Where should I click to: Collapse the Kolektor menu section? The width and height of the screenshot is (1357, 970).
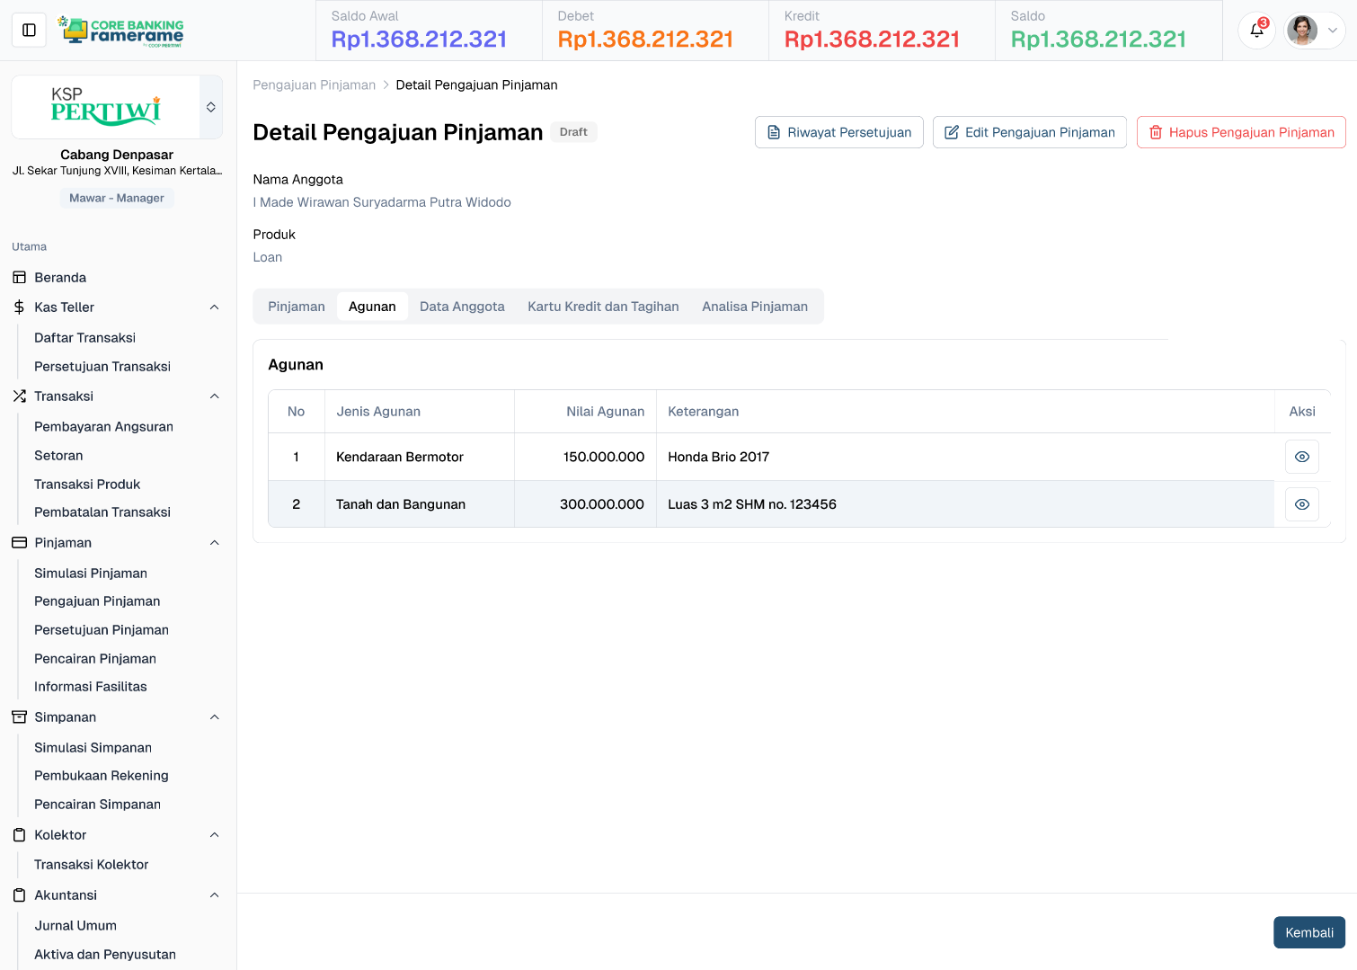coord(214,835)
